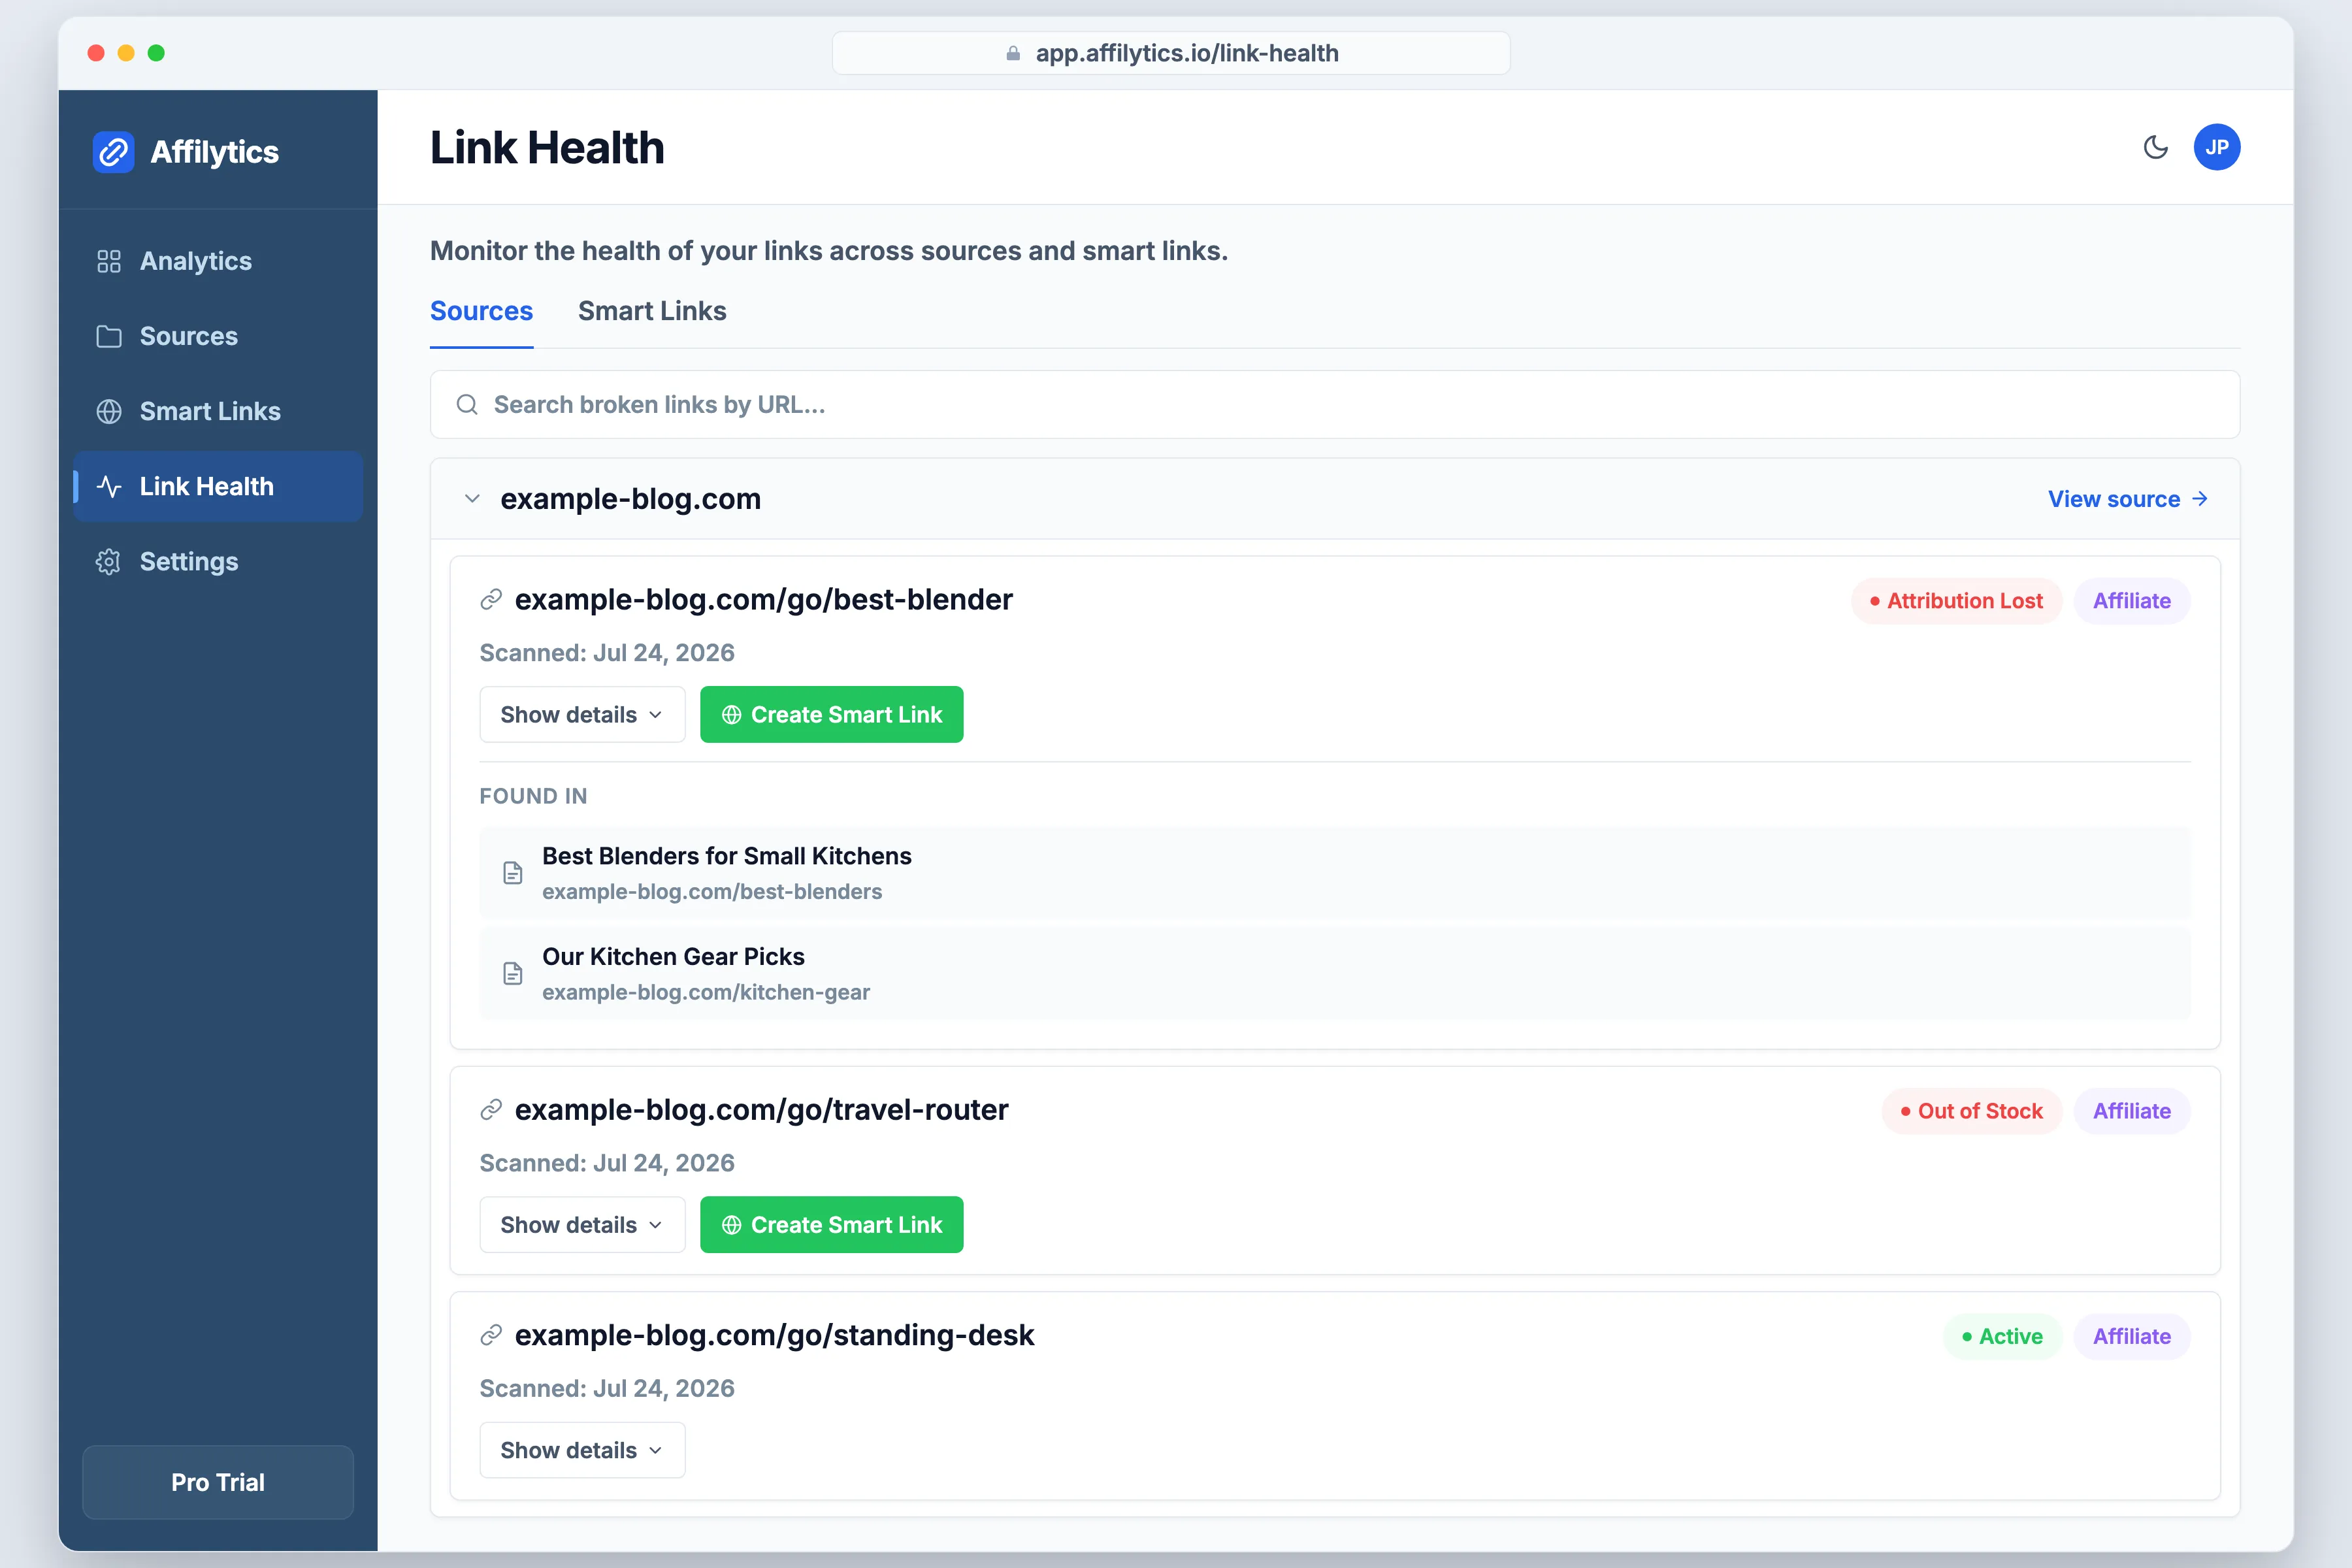This screenshot has height=1568, width=2352.
Task: Click the document icon for Best Blenders page
Action: (513, 873)
